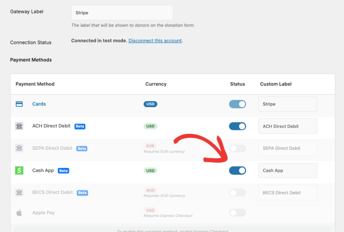Viewport: 344px width, 232px height.
Task: Toggle the BECS Direct Debit status switch
Action: (x=238, y=192)
